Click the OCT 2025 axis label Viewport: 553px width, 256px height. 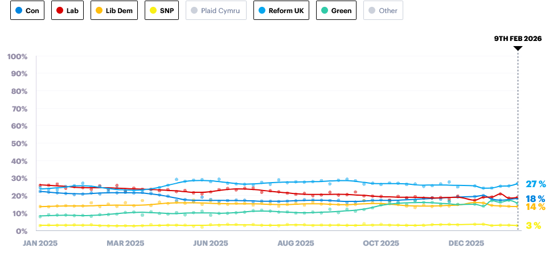pyautogui.click(x=381, y=243)
